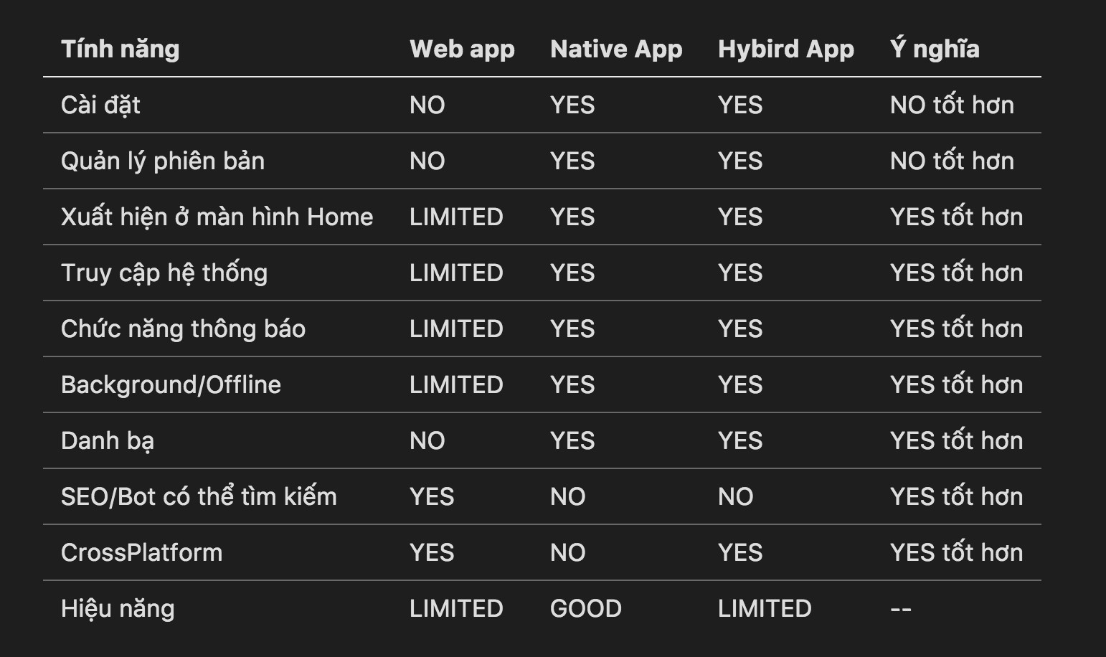The image size is (1106, 657).
Task: Click the 'GOOD' cell under Native App
Action: point(585,608)
